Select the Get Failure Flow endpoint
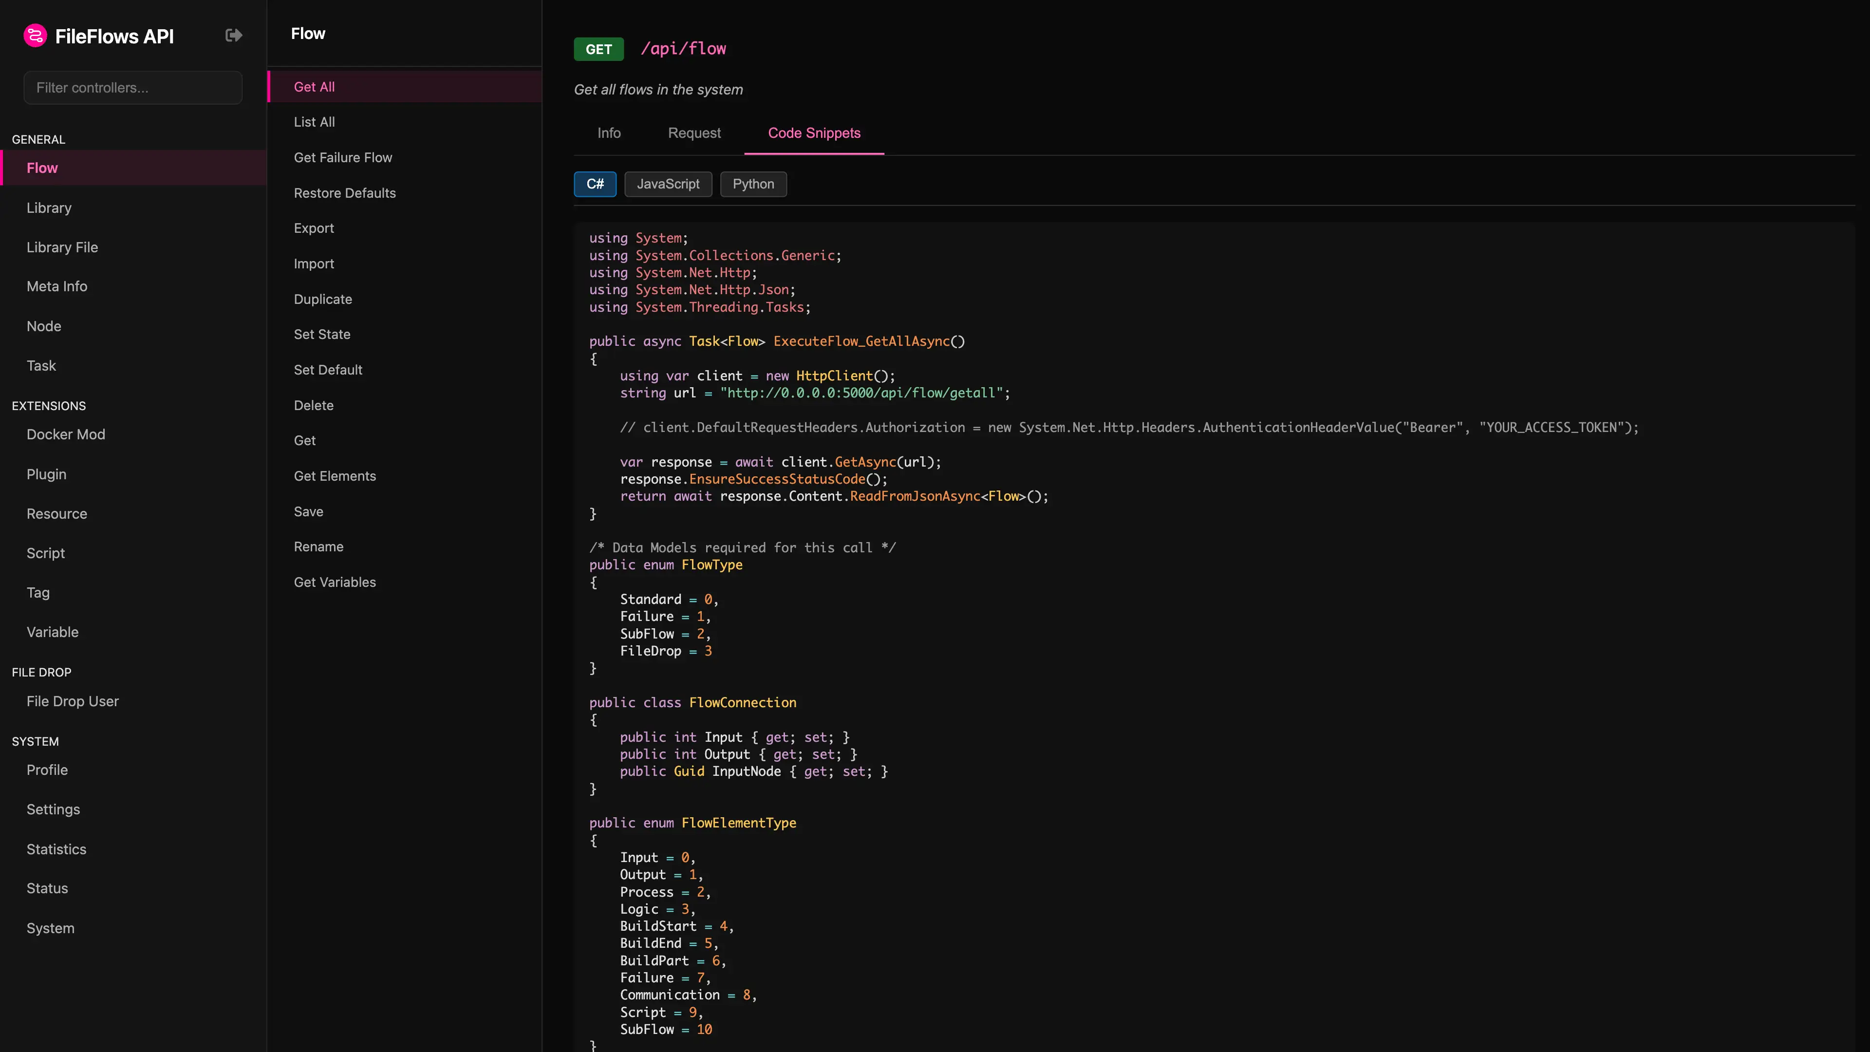 (x=404, y=157)
